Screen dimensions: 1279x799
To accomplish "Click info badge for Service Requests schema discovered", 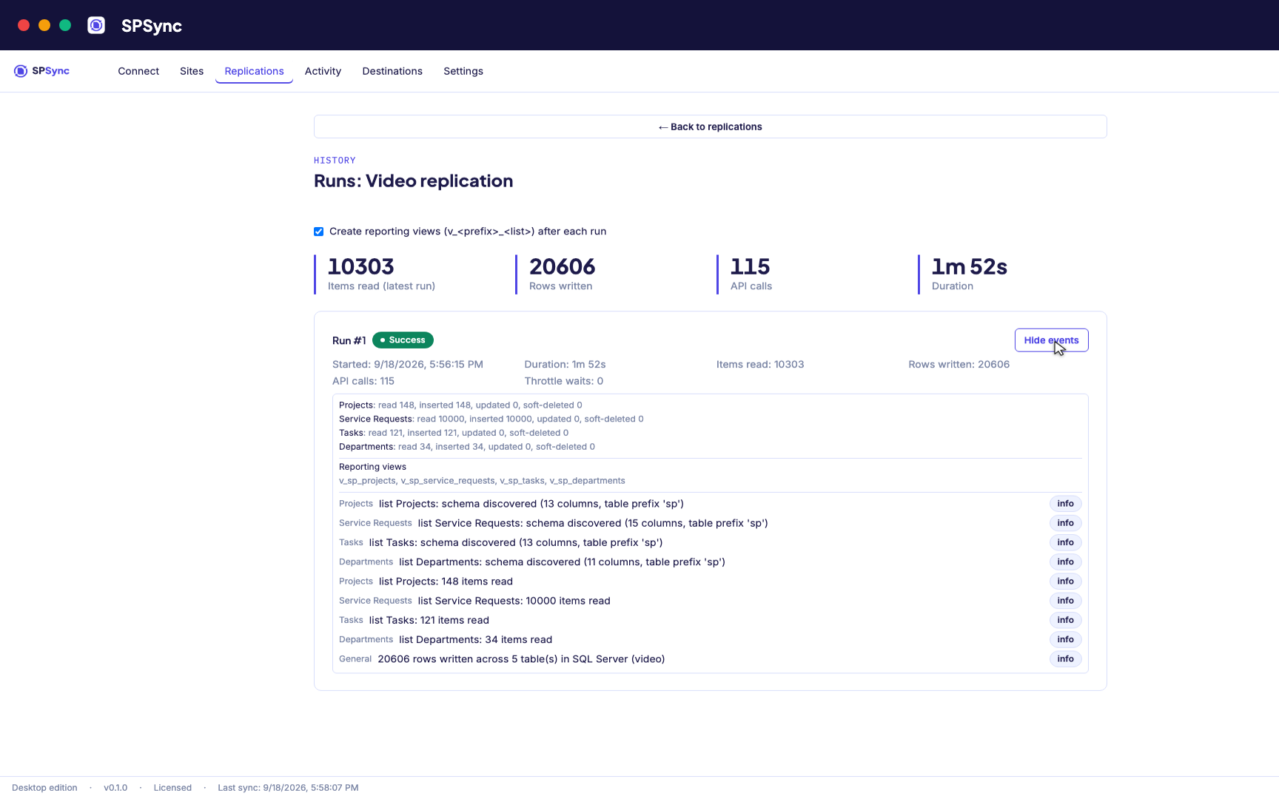I will [x=1065, y=523].
